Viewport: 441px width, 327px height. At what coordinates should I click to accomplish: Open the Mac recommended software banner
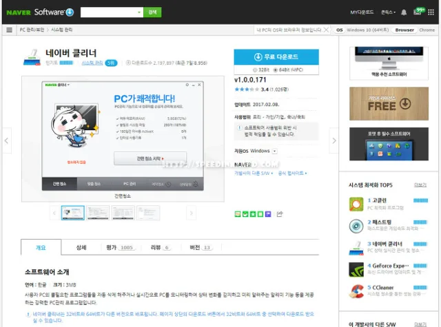(x=389, y=63)
